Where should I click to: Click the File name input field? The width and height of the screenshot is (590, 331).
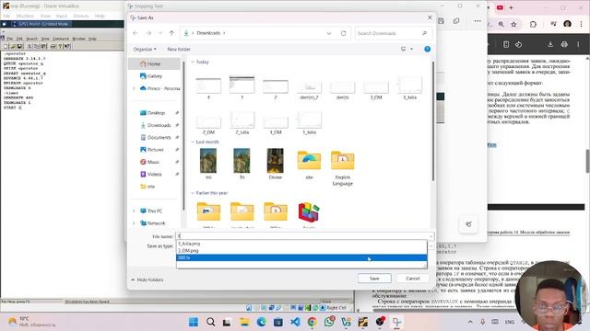click(x=304, y=236)
